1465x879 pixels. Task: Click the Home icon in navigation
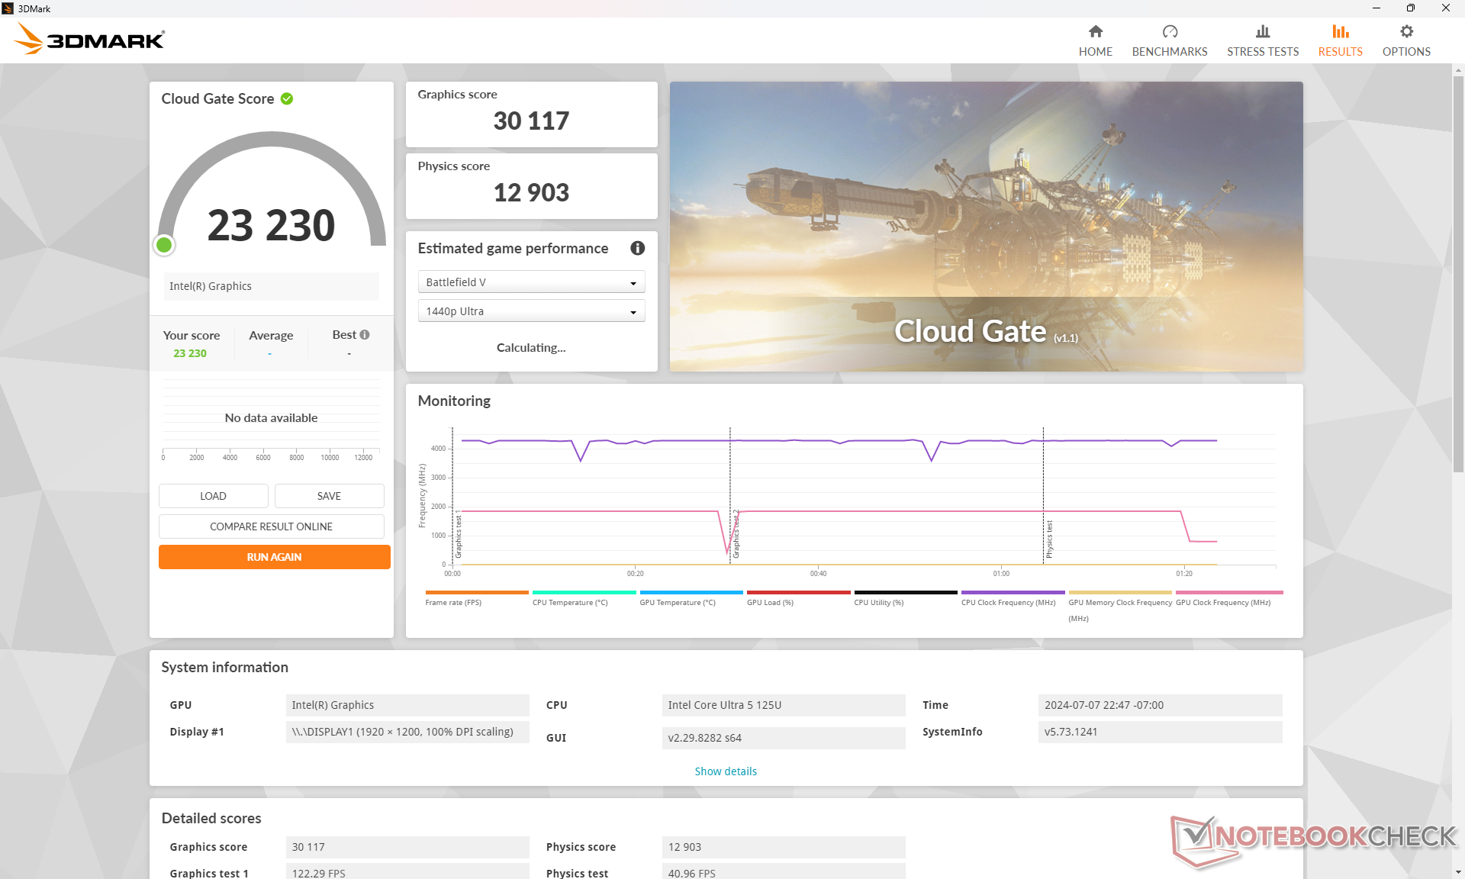pos(1095,31)
